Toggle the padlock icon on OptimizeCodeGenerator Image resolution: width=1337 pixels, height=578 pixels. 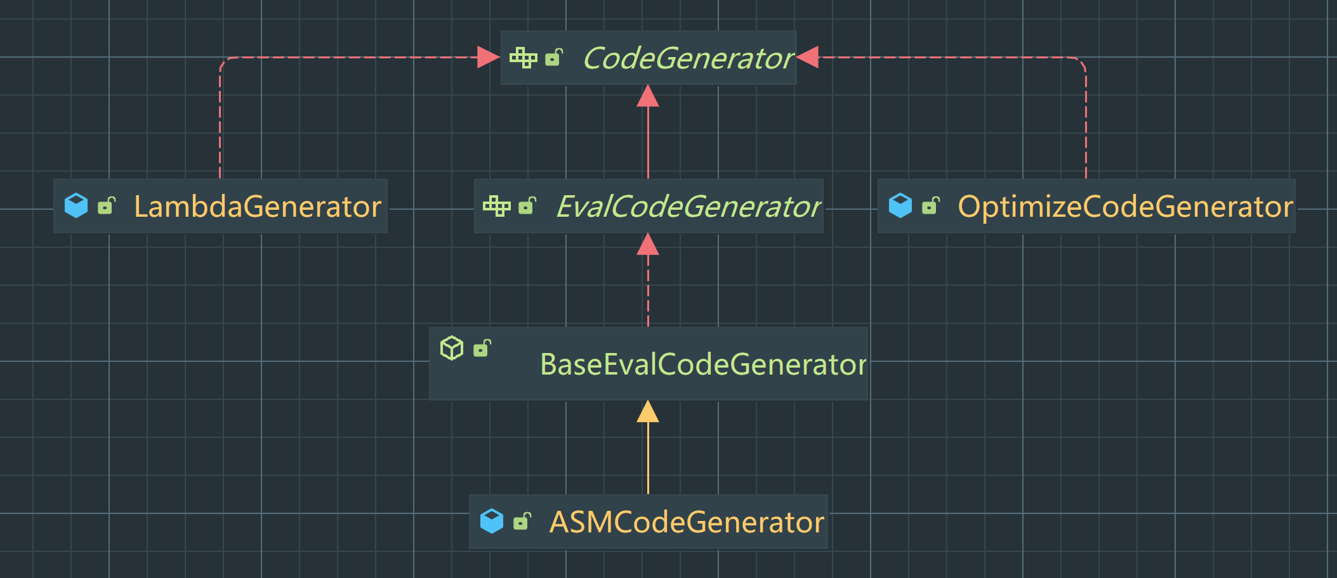(931, 205)
